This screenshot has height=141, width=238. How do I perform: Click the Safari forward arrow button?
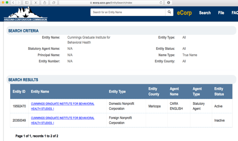pyautogui.click(x=19, y=2)
